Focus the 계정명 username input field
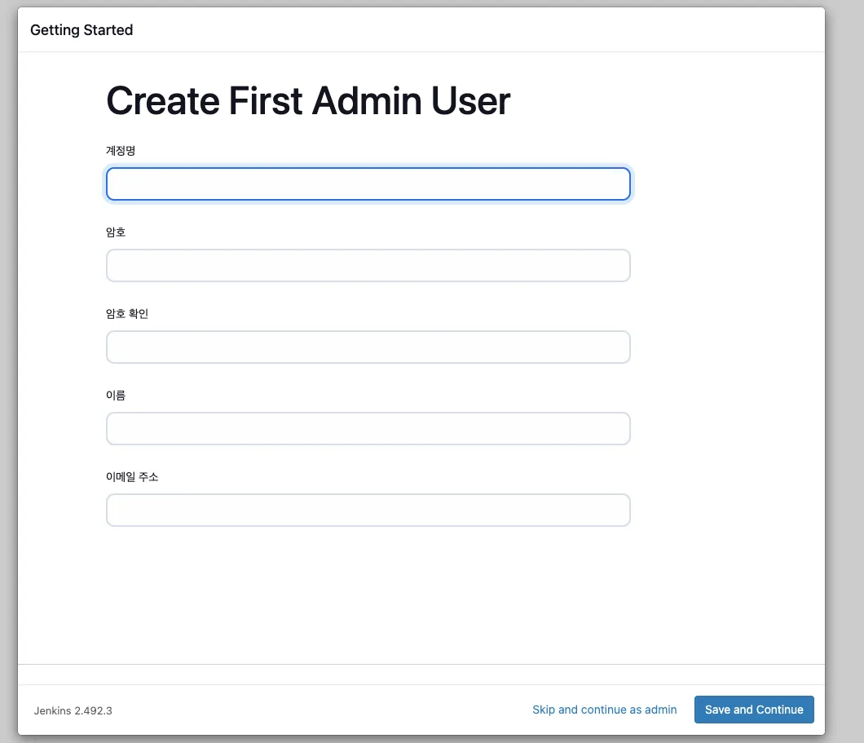864x743 pixels. (368, 184)
